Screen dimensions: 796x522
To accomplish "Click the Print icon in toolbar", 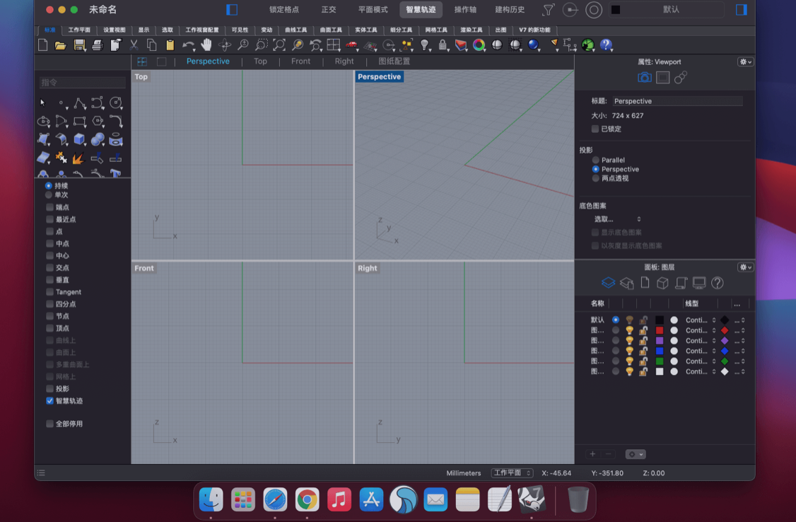I will pos(98,45).
